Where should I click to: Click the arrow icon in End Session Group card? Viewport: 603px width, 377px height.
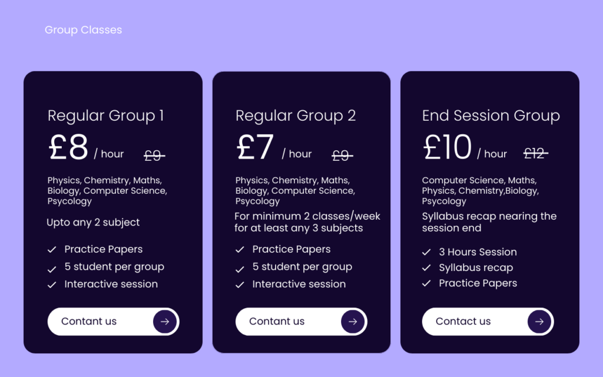tap(539, 322)
